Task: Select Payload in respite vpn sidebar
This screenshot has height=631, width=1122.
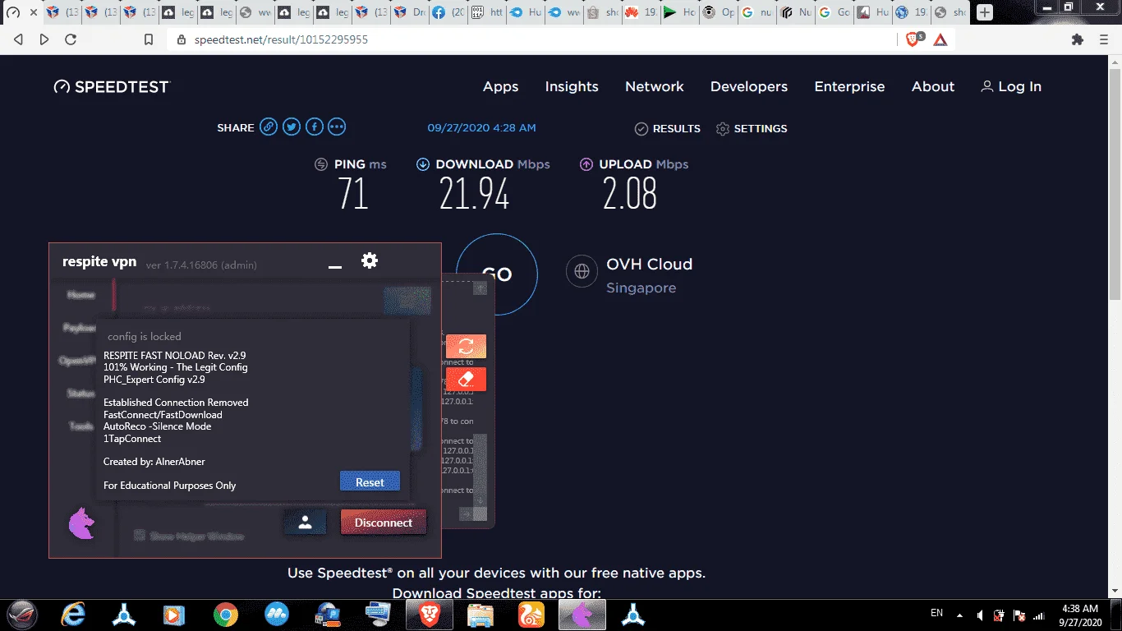Action: pos(80,328)
